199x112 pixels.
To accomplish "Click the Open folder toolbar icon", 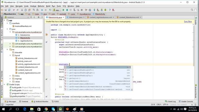I will click(2, 10).
